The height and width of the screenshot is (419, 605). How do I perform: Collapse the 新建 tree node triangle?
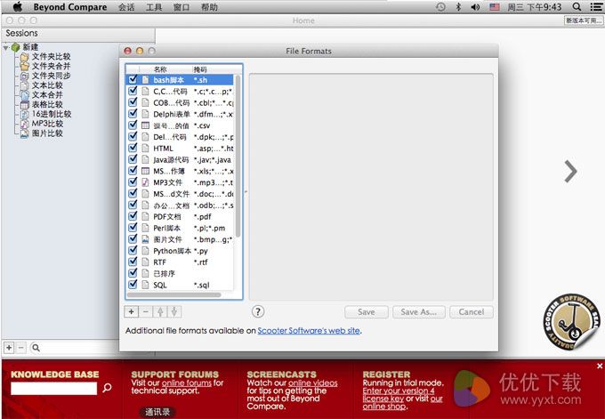pos(6,47)
